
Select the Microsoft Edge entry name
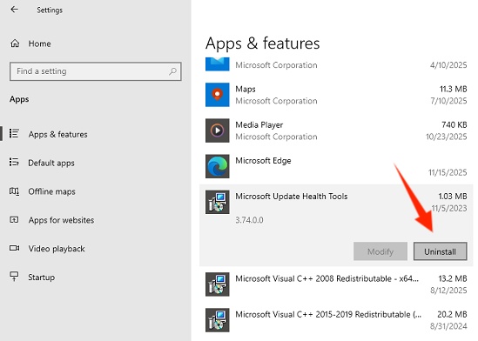(263, 161)
